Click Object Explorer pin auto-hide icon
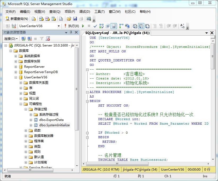218x181 pixels. [x=71, y=32]
